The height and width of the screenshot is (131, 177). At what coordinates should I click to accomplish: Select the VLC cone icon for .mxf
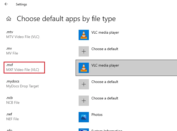pyautogui.click(x=83, y=68)
